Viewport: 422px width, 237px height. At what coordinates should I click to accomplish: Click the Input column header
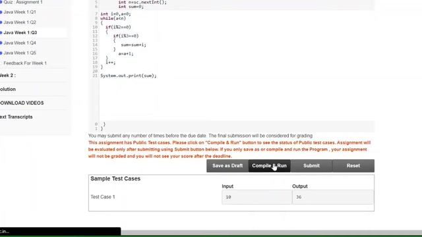[x=227, y=186]
